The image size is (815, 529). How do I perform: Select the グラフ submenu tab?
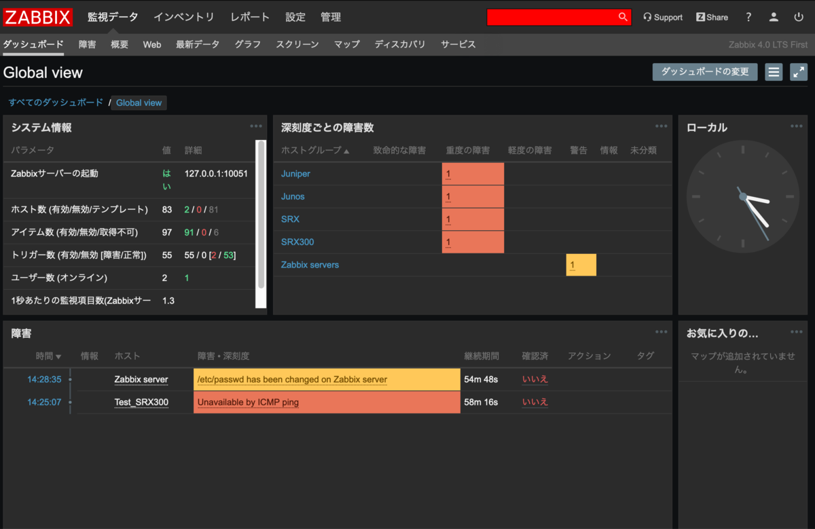coord(248,44)
